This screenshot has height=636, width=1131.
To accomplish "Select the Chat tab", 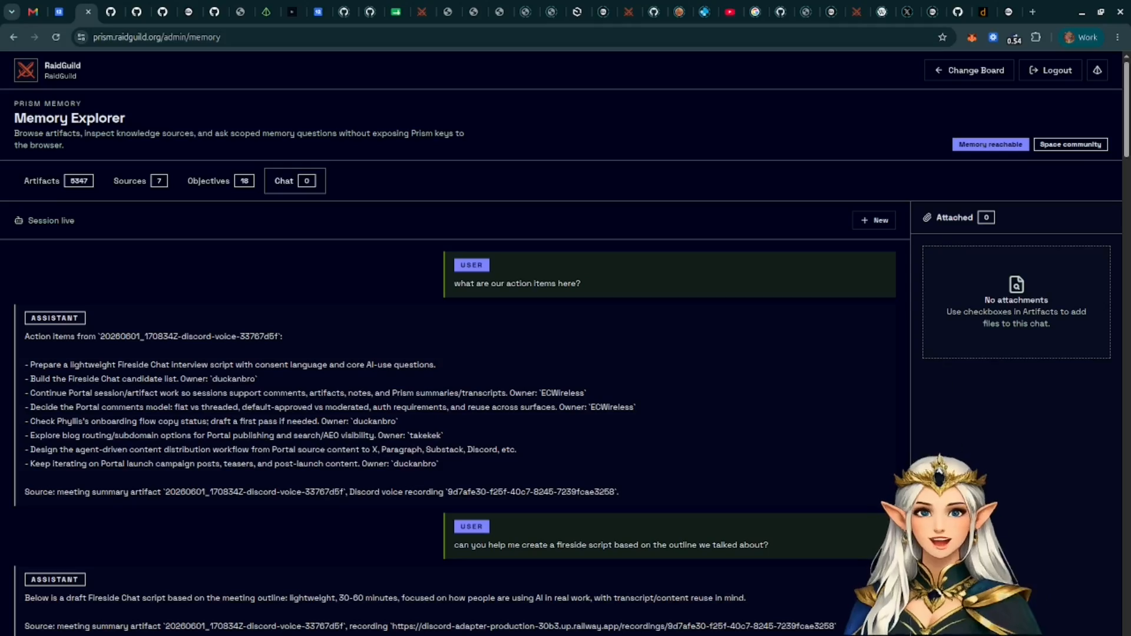I will click(295, 181).
